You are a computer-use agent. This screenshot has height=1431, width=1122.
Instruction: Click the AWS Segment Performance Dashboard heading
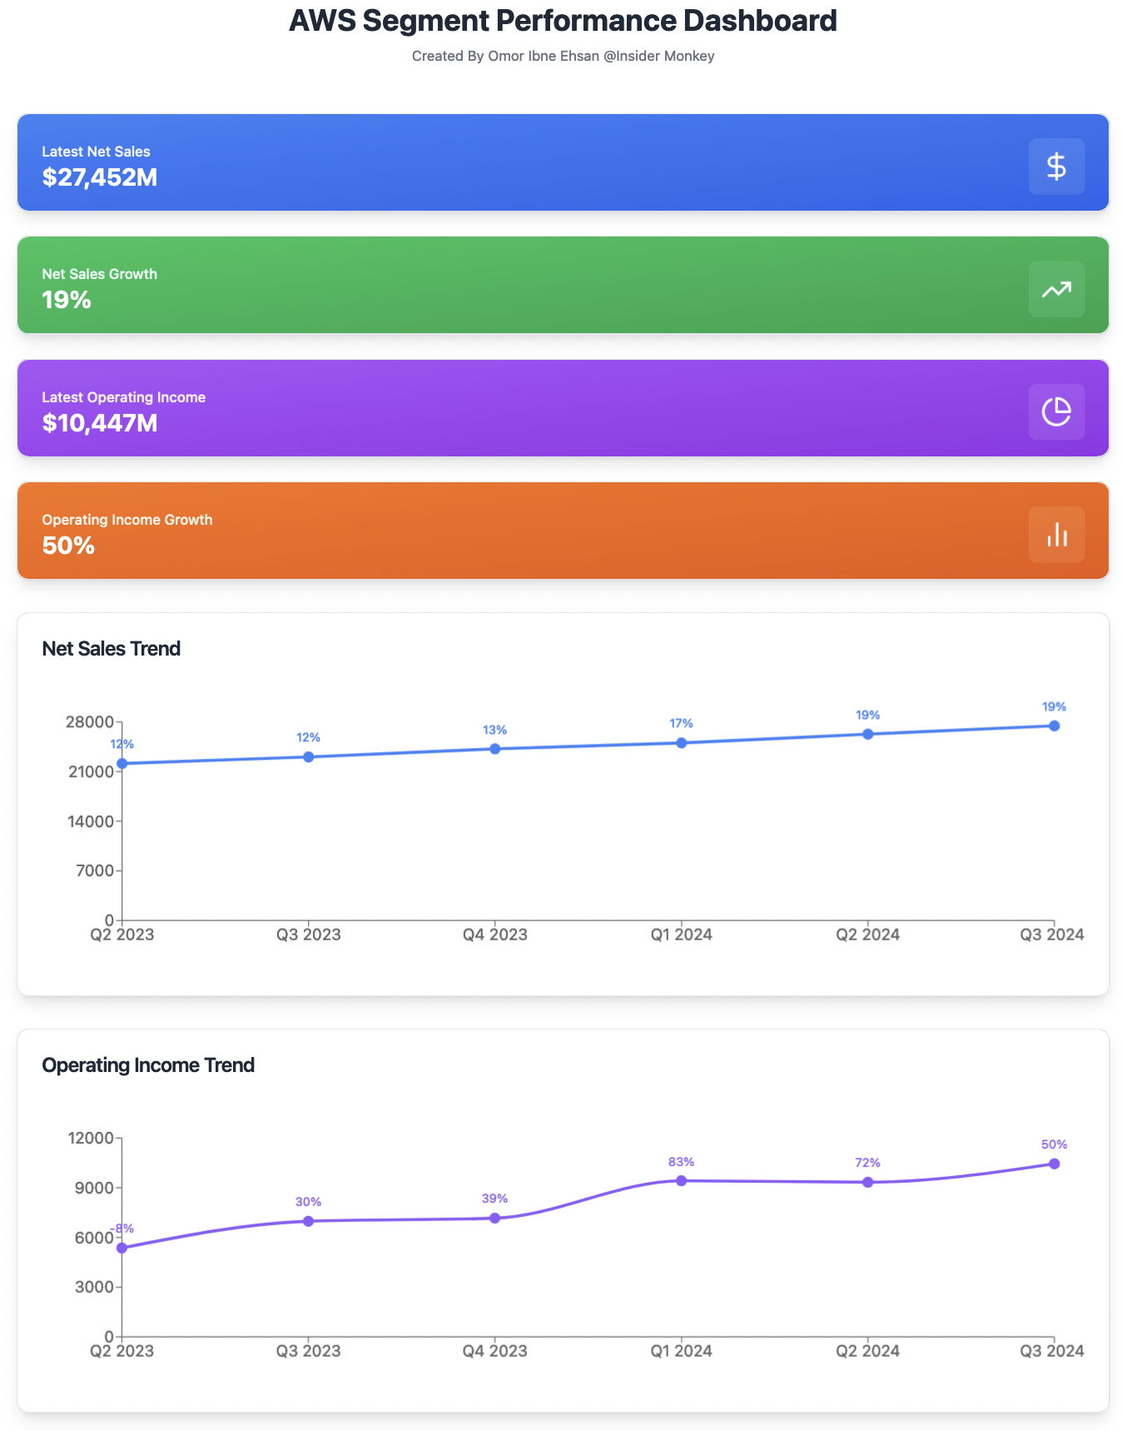(x=563, y=21)
